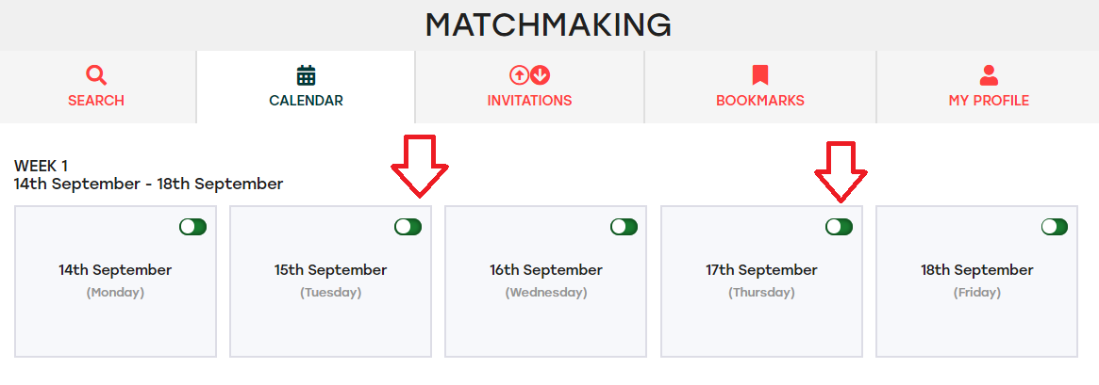This screenshot has height=385, width=1099.
Task: Open the BOOKMARKS tab label
Action: pyautogui.click(x=760, y=101)
